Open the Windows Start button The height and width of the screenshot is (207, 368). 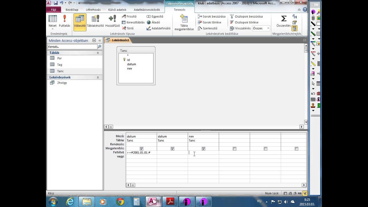(x=53, y=202)
